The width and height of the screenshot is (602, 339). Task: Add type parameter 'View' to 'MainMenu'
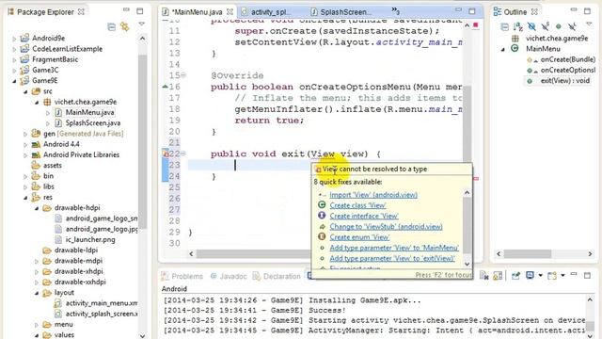pos(394,248)
